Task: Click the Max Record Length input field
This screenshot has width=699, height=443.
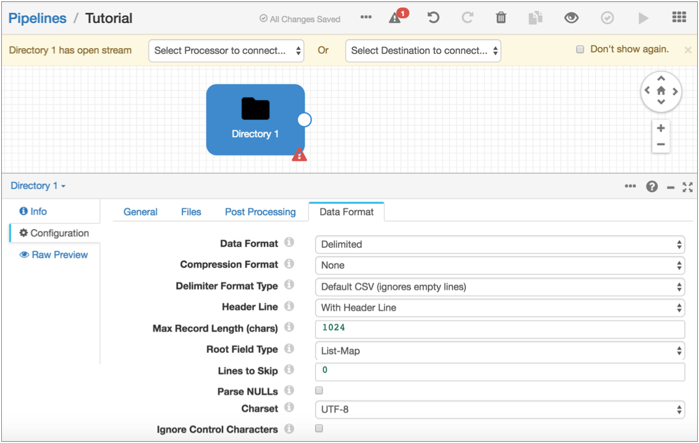Action: 499,328
